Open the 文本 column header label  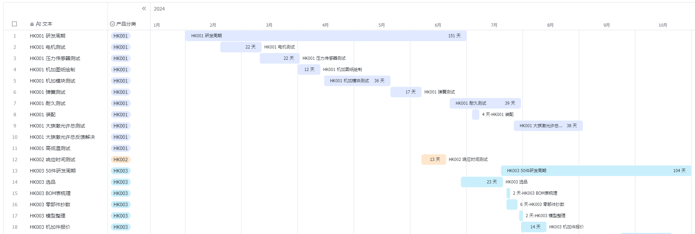[x=47, y=24]
